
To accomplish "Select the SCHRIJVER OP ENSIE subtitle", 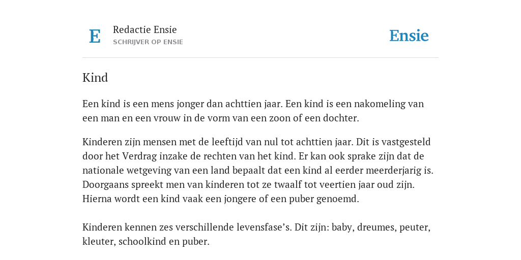I will click(x=148, y=42).
